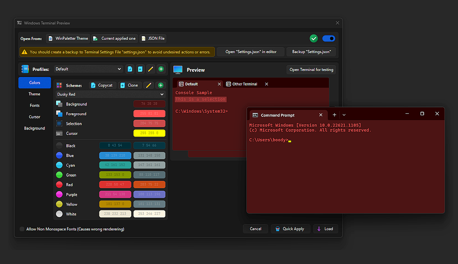Close the Other Terminal preview tab
The image size is (458, 264).
click(266, 84)
